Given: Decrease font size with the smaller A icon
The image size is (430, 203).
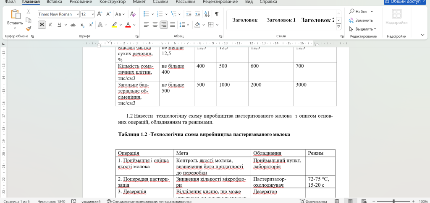Looking at the screenshot, I should coord(109,14).
